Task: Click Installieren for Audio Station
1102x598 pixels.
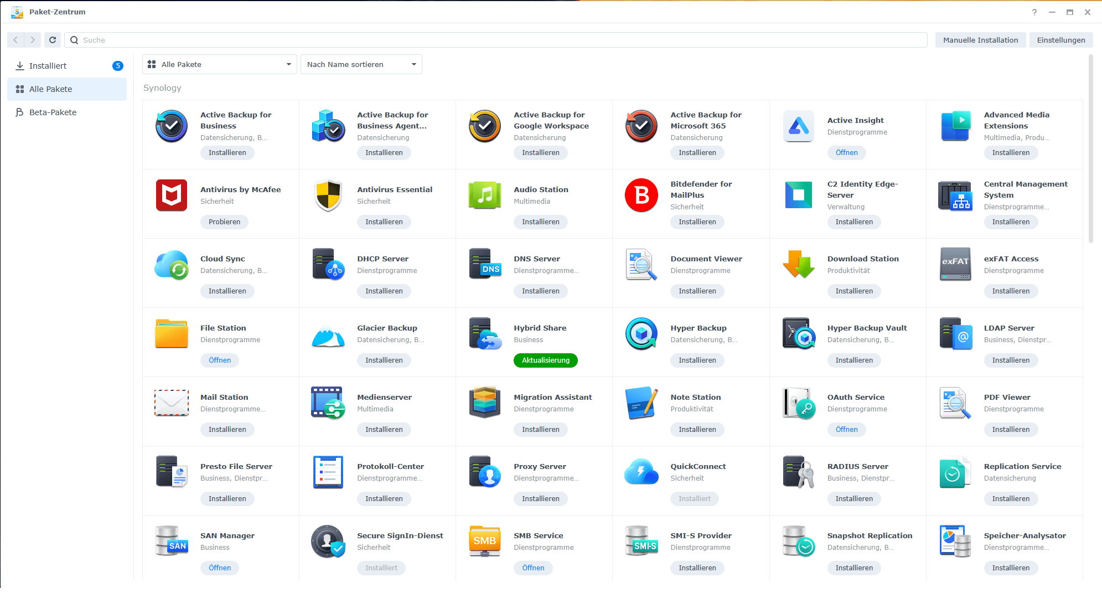Action: (540, 222)
